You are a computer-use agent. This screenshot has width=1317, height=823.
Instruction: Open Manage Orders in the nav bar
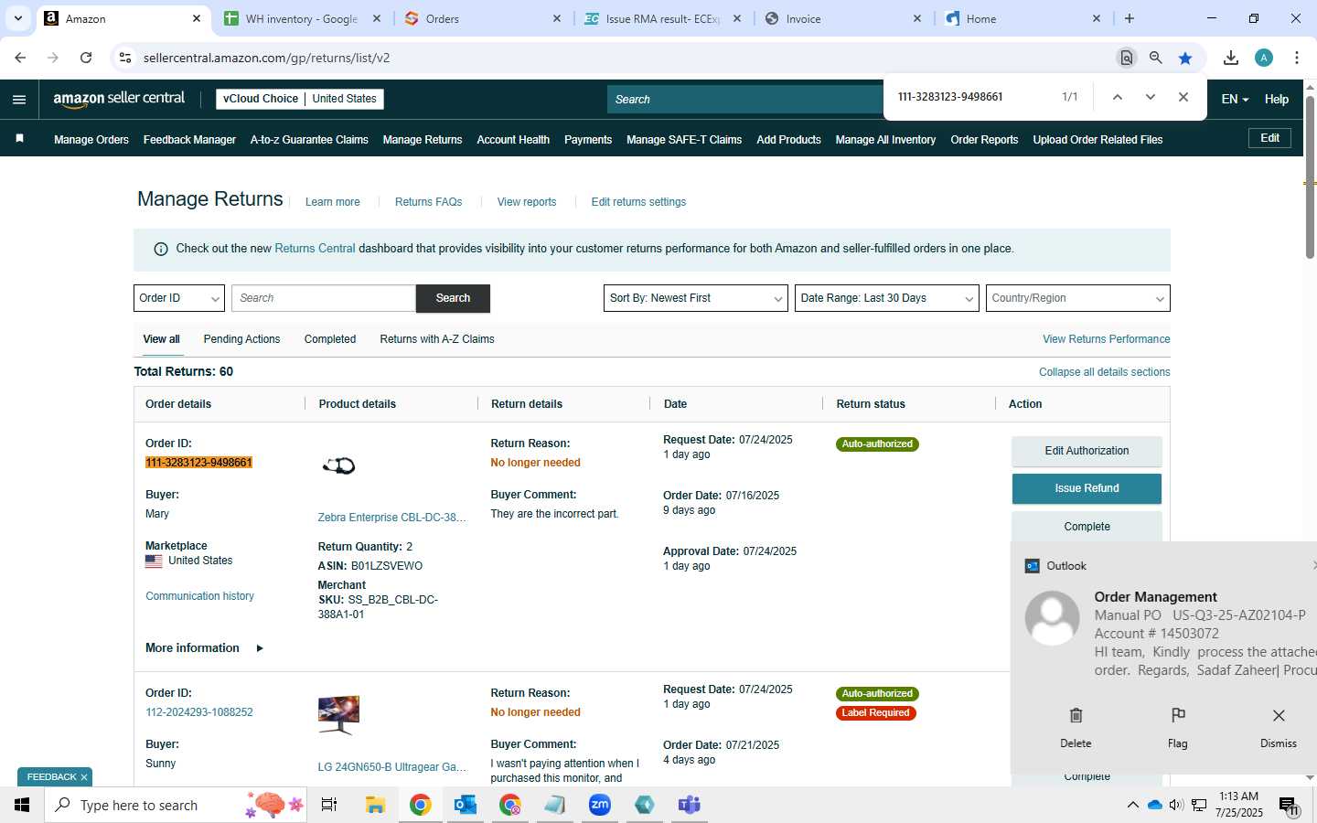(x=91, y=140)
